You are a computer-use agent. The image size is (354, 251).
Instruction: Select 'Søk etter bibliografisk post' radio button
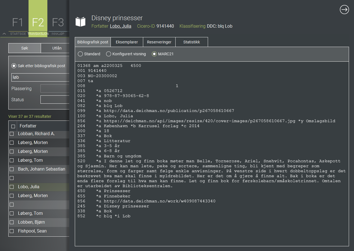coord(14,66)
